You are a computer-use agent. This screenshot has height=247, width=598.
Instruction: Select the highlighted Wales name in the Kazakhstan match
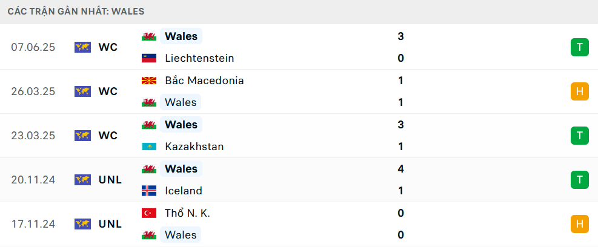click(x=181, y=125)
